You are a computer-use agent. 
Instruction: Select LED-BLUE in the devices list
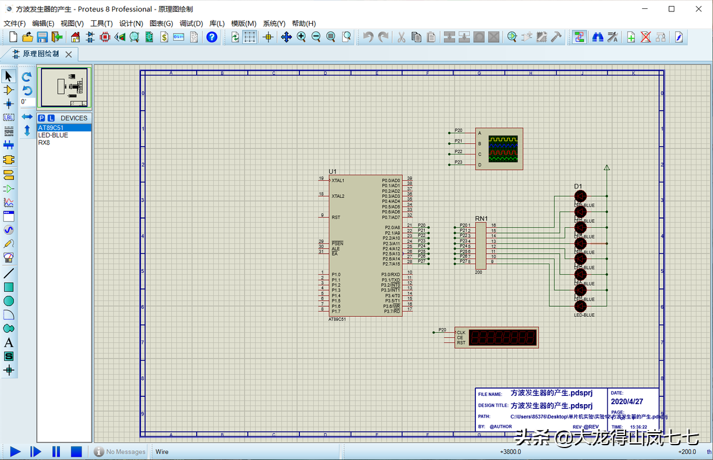[53, 135]
